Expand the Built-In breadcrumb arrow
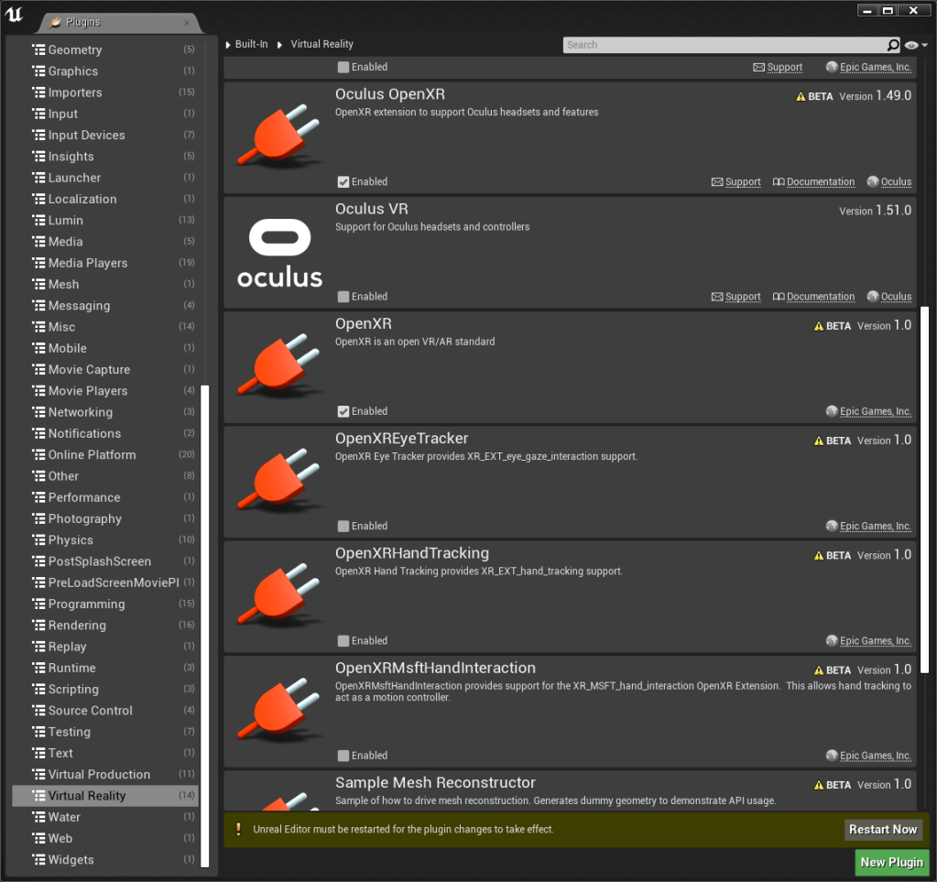 click(x=228, y=45)
